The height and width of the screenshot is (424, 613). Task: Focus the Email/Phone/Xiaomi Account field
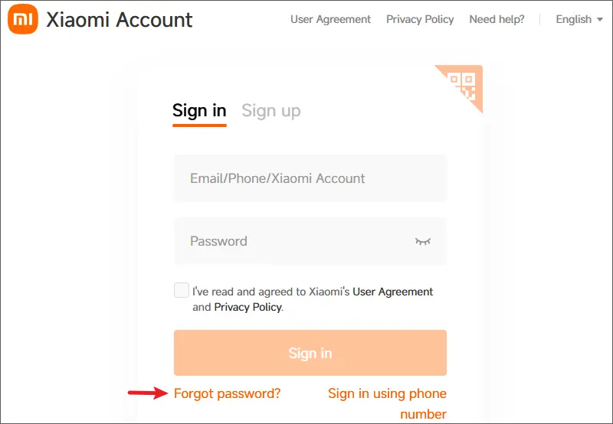310,178
